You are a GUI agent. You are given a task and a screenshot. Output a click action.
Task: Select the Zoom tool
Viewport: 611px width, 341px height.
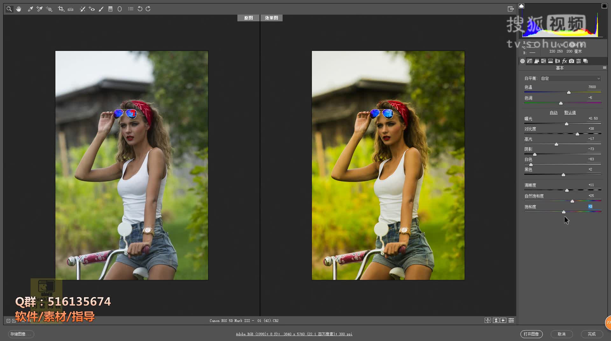[9, 9]
